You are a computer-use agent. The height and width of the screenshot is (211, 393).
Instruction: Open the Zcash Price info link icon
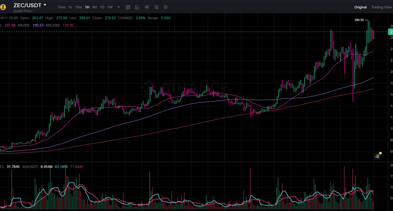click(33, 11)
